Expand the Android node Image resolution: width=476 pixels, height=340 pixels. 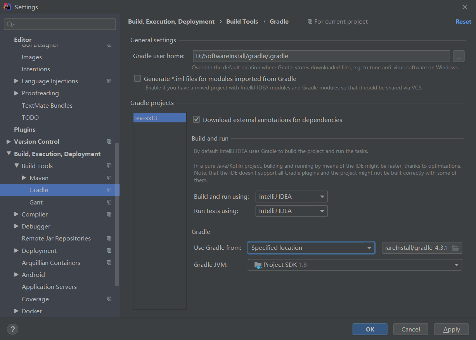(16, 275)
